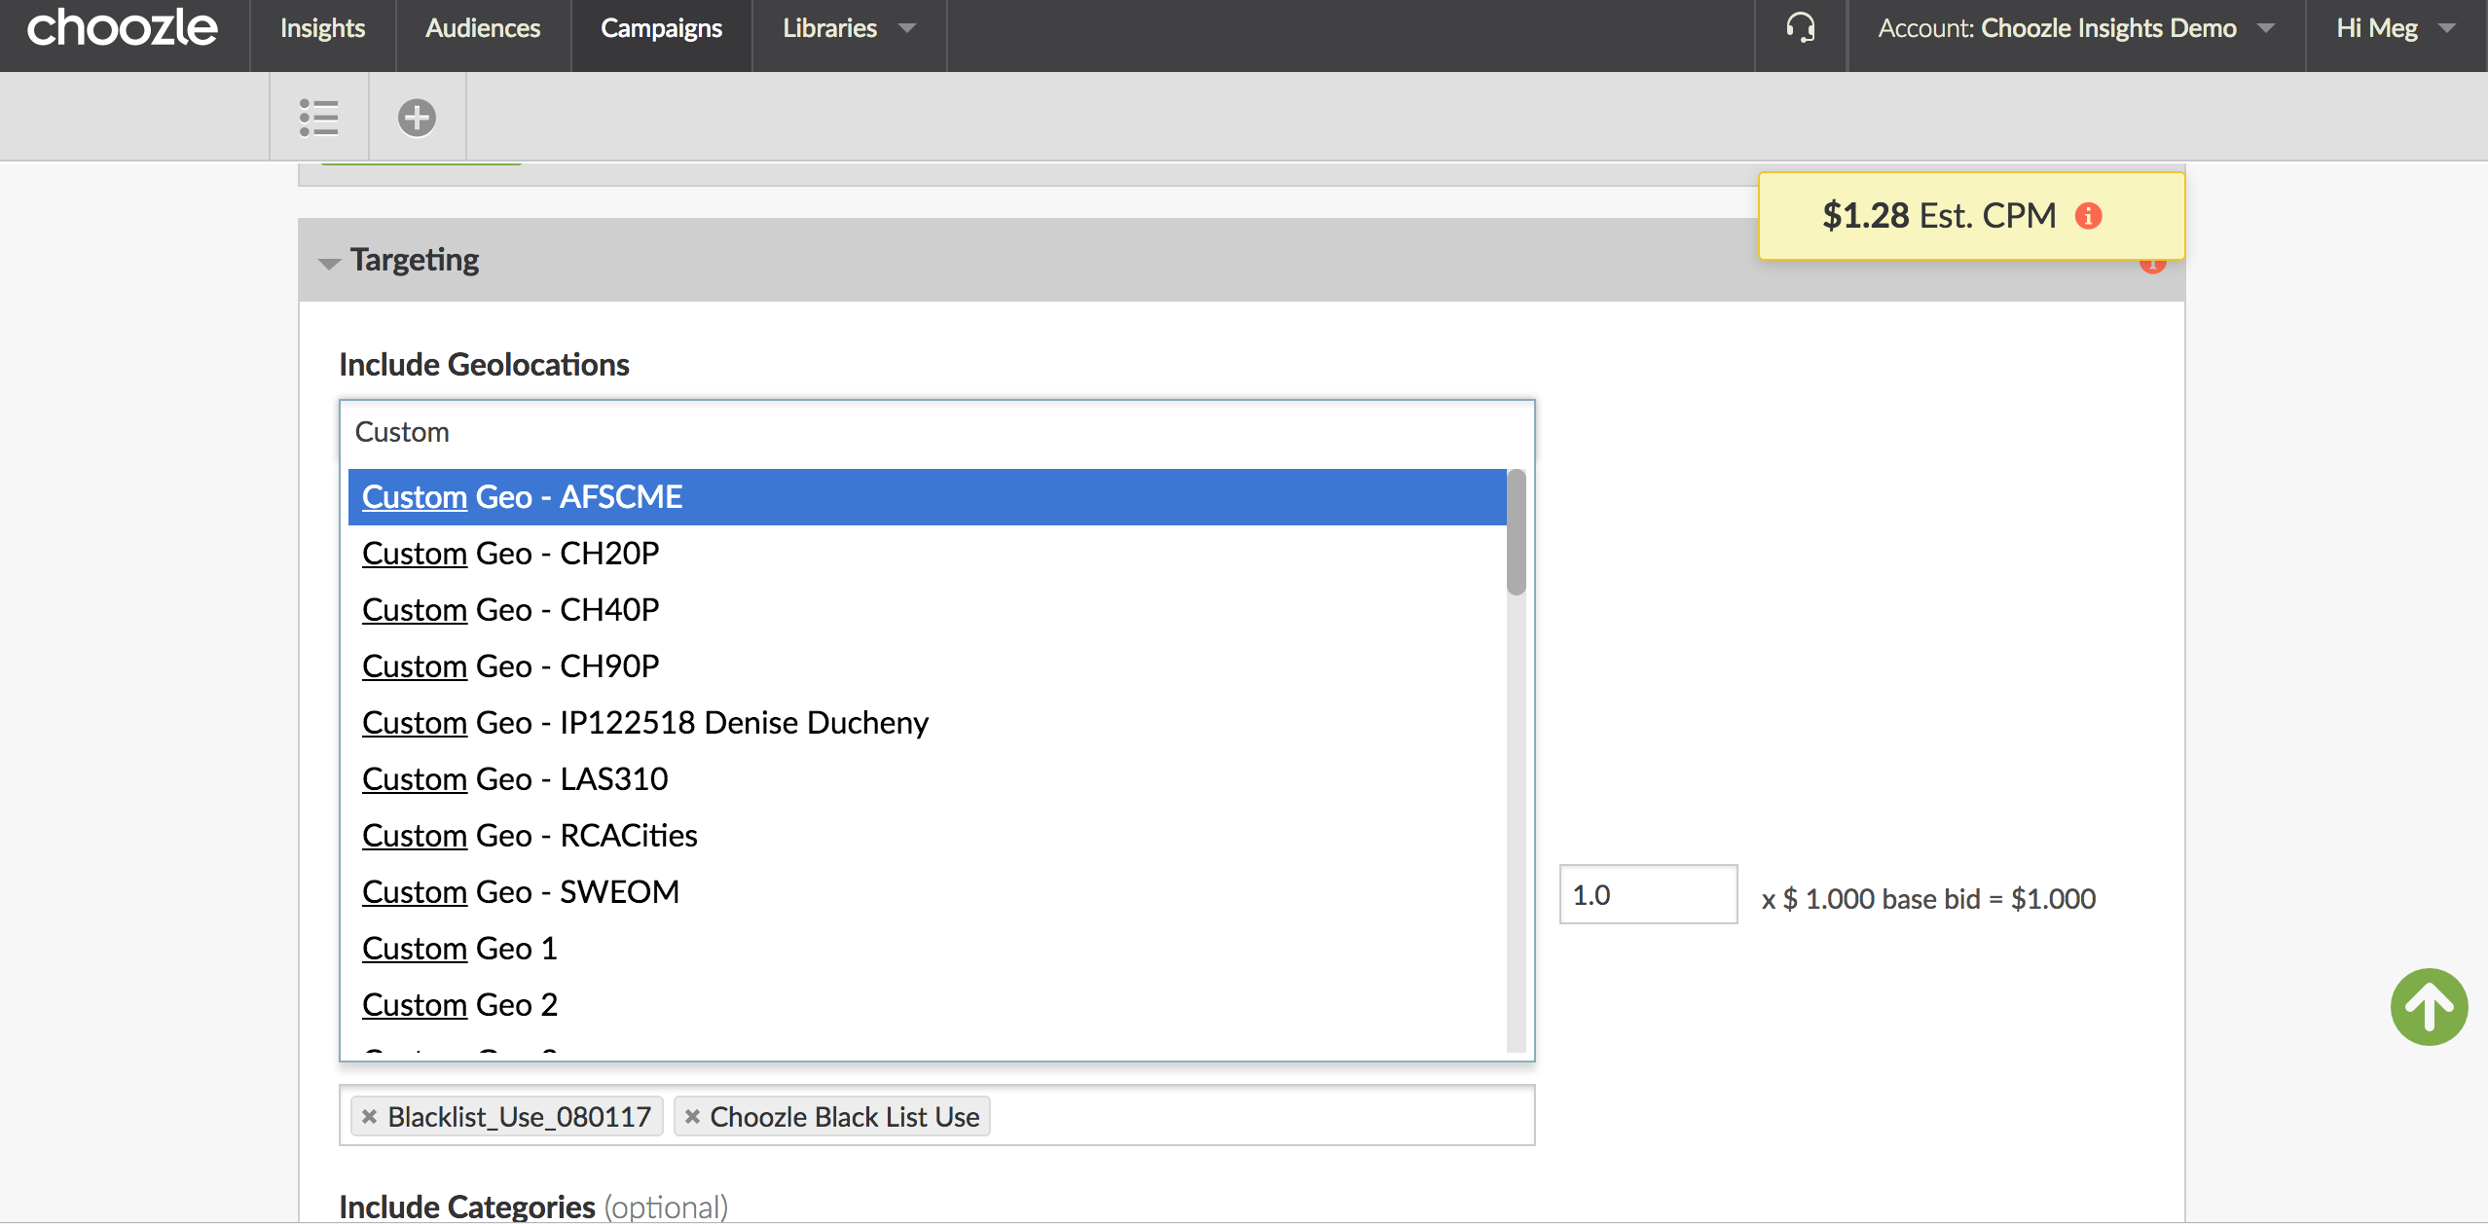Screen dimensions: 2488x1224
Task: Open the Libraries dropdown menu
Action: tap(849, 28)
